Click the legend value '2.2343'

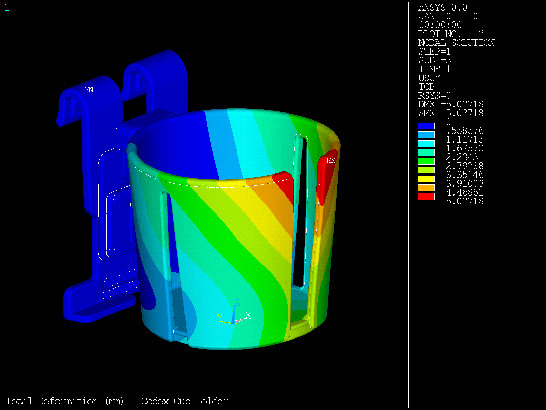pyautogui.click(x=462, y=157)
